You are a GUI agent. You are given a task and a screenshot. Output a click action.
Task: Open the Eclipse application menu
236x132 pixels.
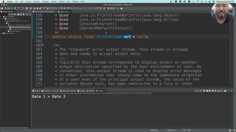click(10, 1)
